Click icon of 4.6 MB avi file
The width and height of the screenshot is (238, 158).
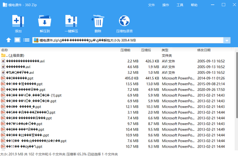[3, 67]
